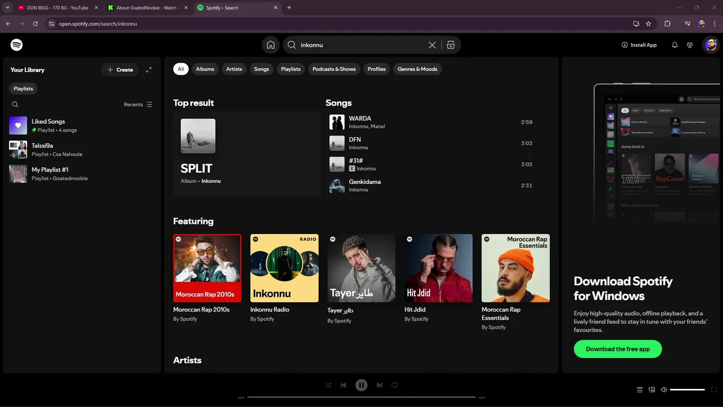Open the Moroccan Rap Essentials card
This screenshot has height=407, width=723.
(x=516, y=282)
